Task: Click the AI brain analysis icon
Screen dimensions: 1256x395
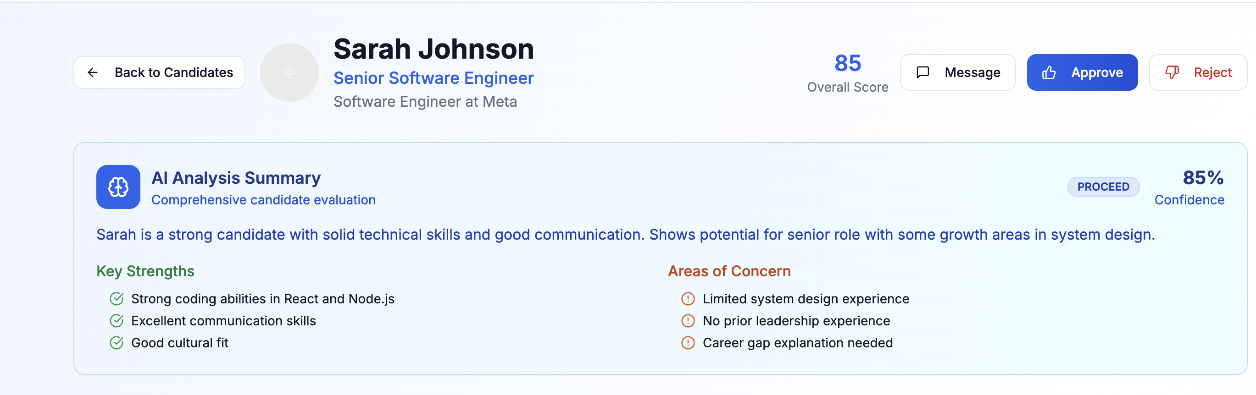Action: [118, 187]
